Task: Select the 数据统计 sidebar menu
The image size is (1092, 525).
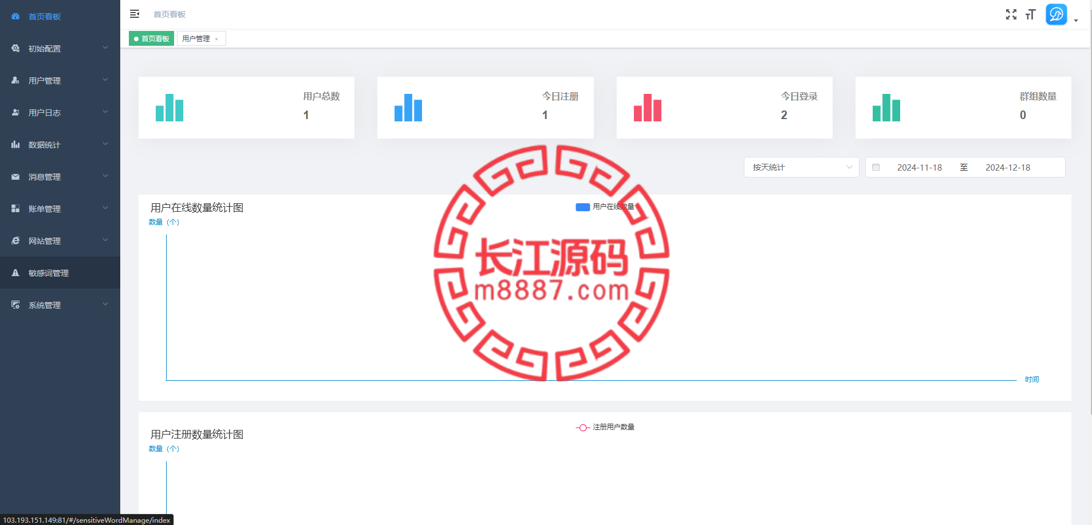Action: (x=60, y=145)
